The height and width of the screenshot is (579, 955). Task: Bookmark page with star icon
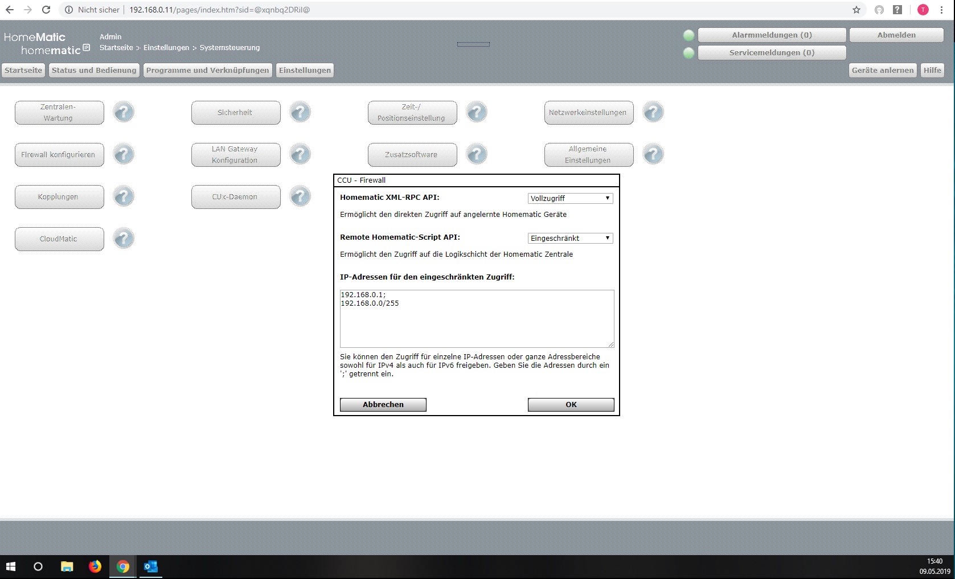pyautogui.click(x=856, y=10)
